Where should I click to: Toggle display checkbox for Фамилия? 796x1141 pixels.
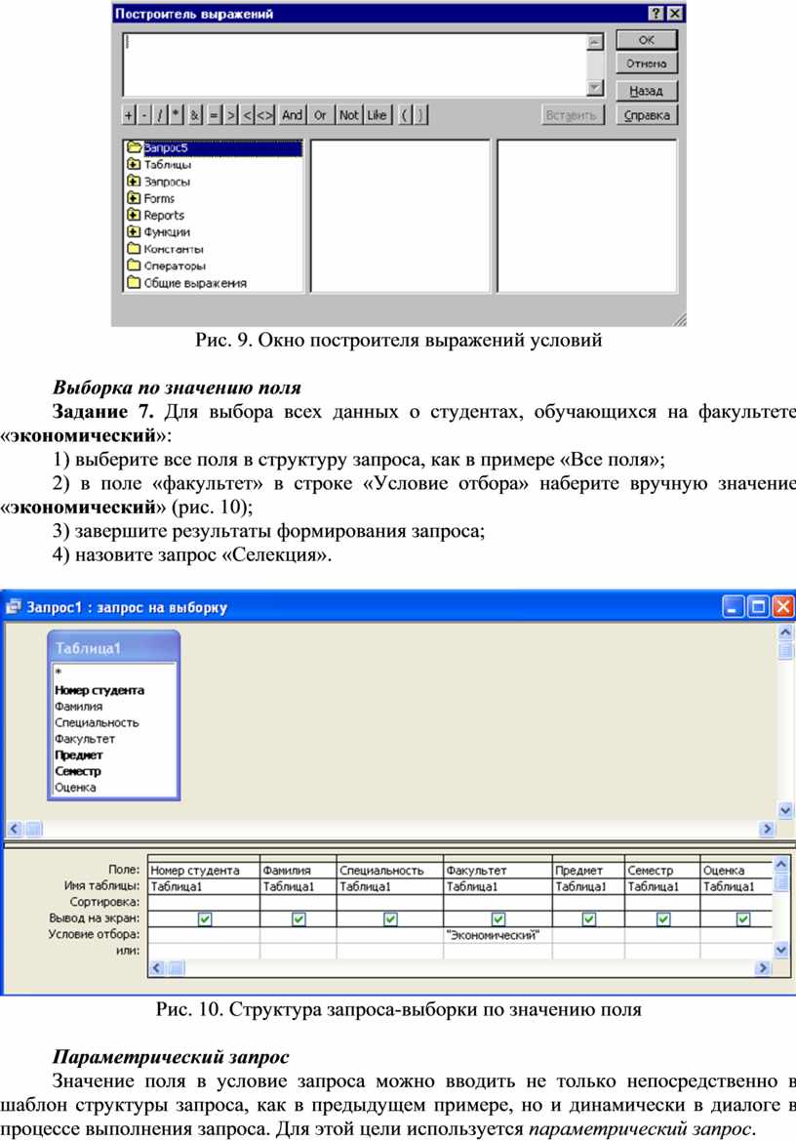point(298,919)
